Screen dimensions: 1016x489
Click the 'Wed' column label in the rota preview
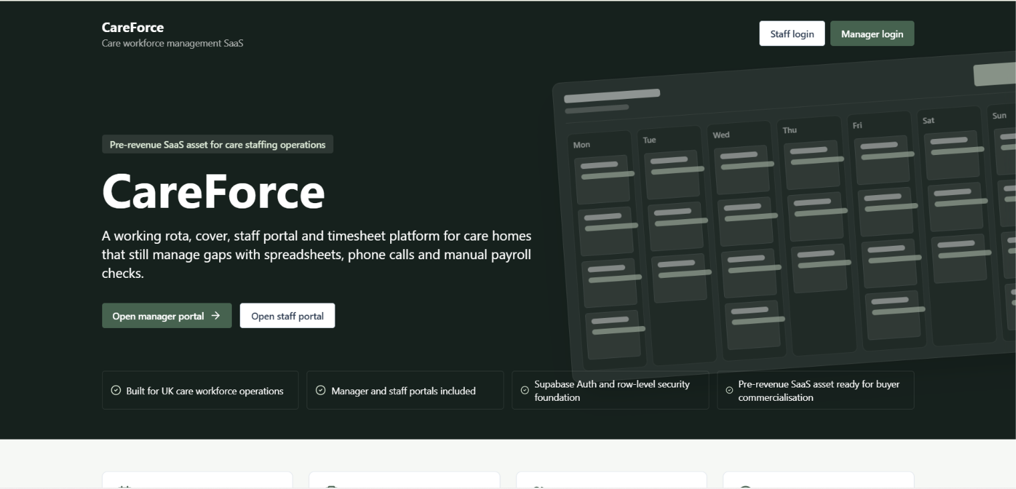coord(721,135)
